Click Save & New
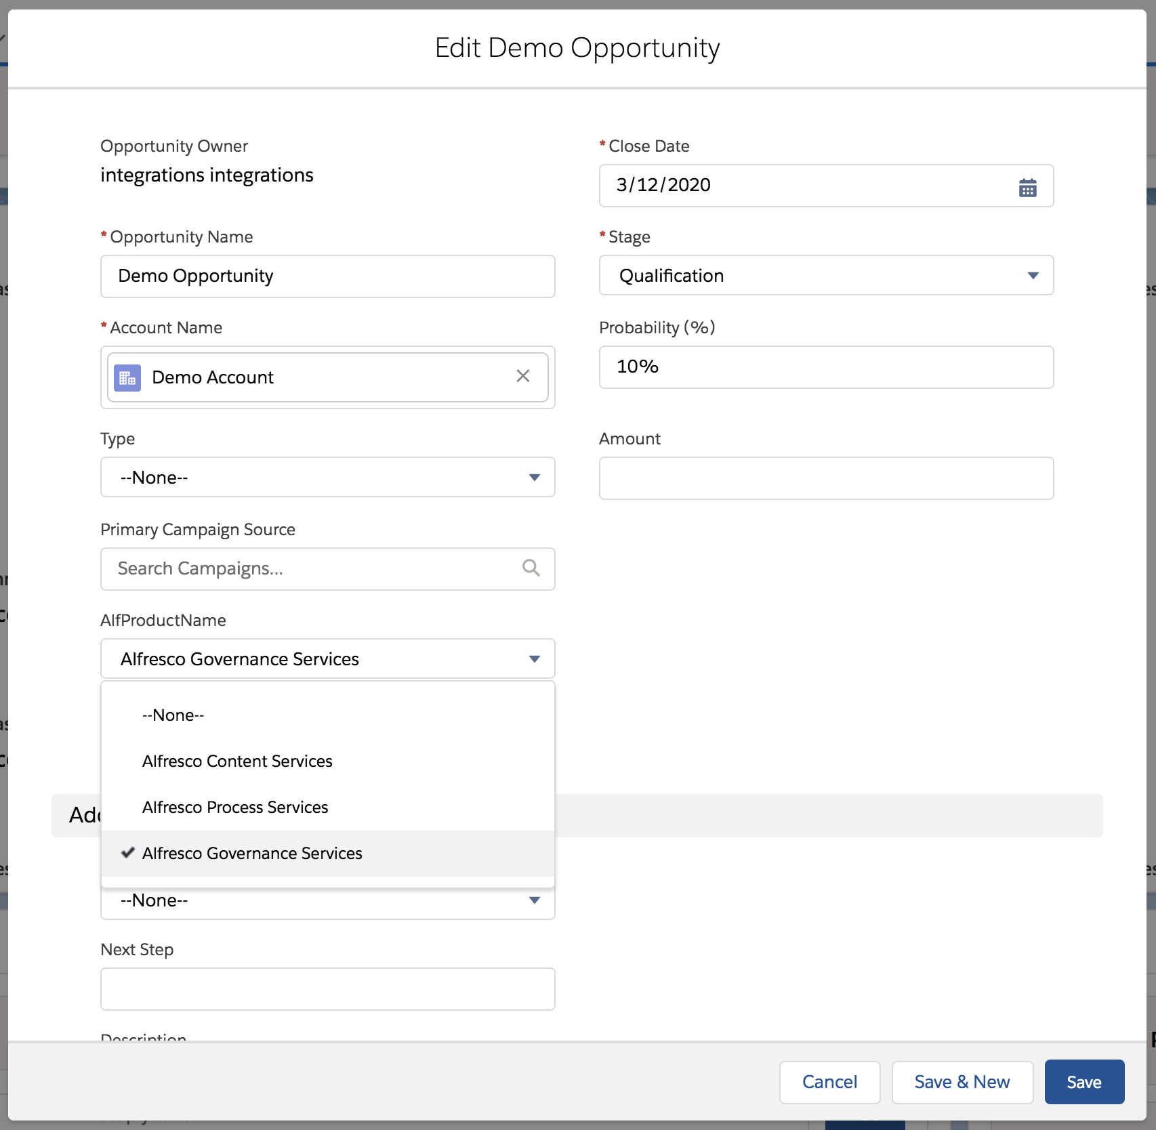The width and height of the screenshot is (1156, 1130). tap(962, 1082)
